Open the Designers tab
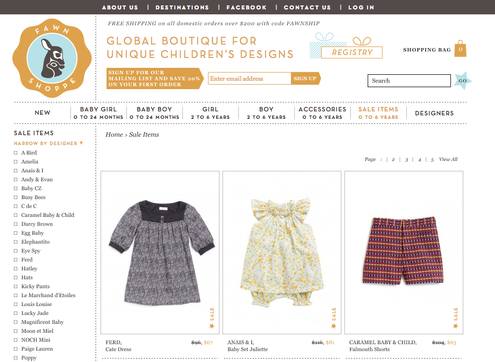495x362 pixels. [x=435, y=113]
